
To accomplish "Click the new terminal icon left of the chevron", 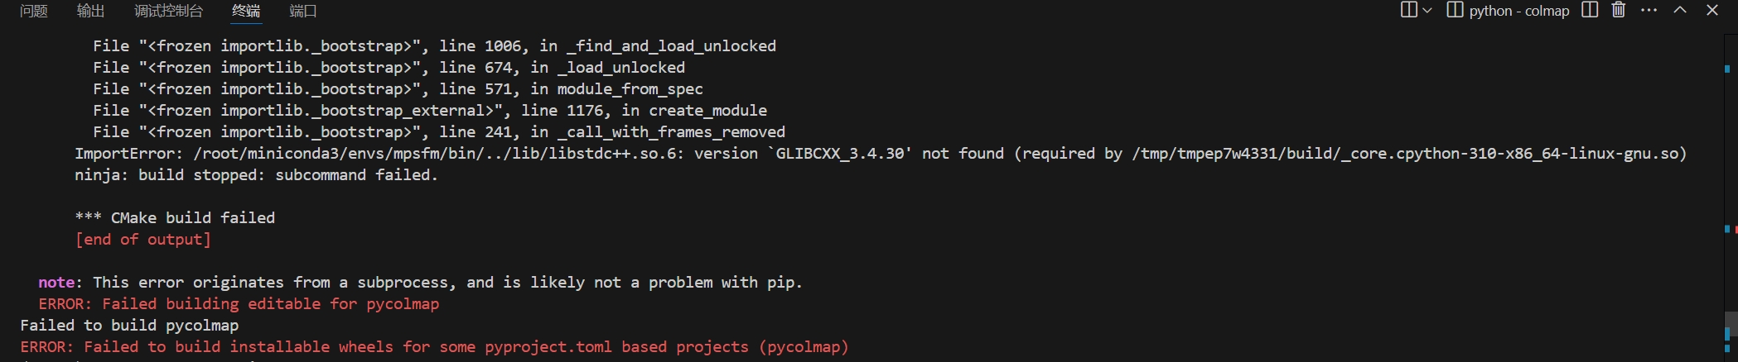I will [1407, 10].
